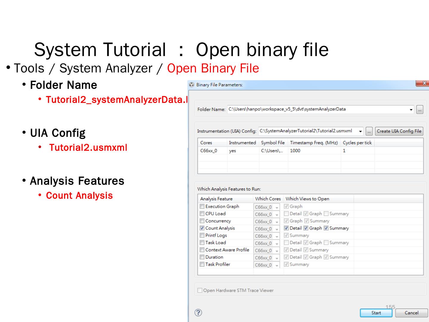Viewport: 429px width, 322px height.
Task: Click the Folder Name browse ellipsis button
Action: pyautogui.click(x=419, y=110)
